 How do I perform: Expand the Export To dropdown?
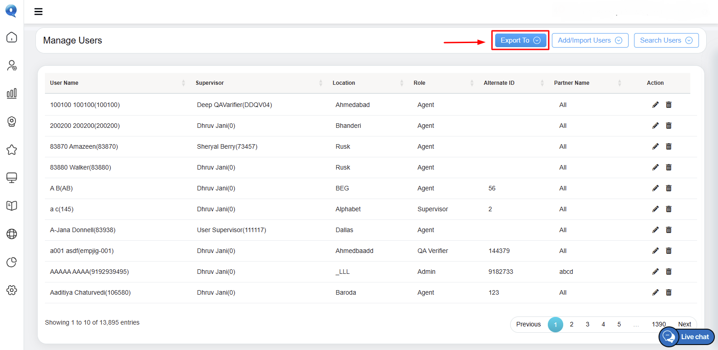click(520, 40)
